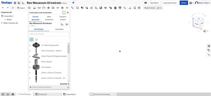Switch to Other documents tab
211x96 pixels.
(x=49, y=18)
